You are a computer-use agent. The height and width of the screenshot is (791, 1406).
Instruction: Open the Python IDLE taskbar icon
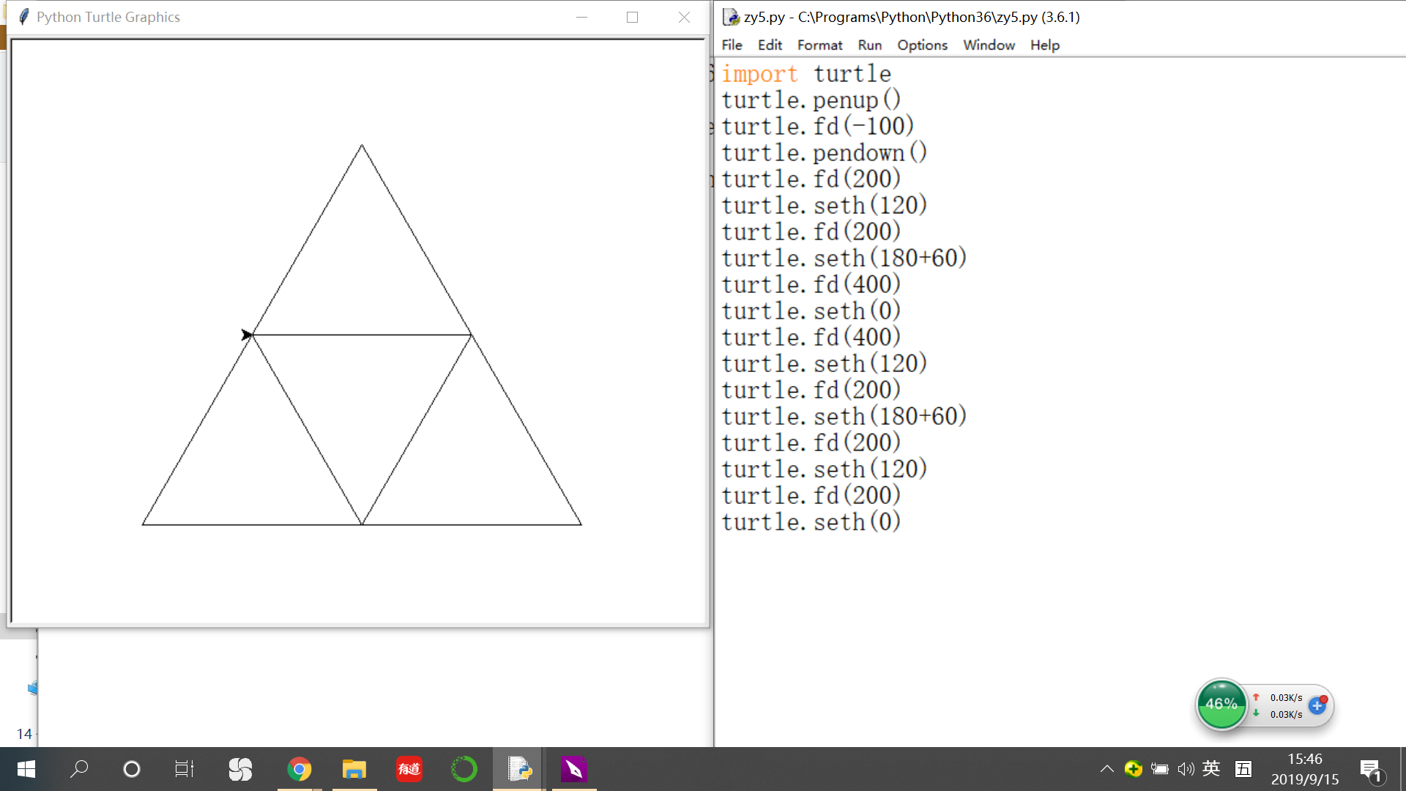[519, 769]
